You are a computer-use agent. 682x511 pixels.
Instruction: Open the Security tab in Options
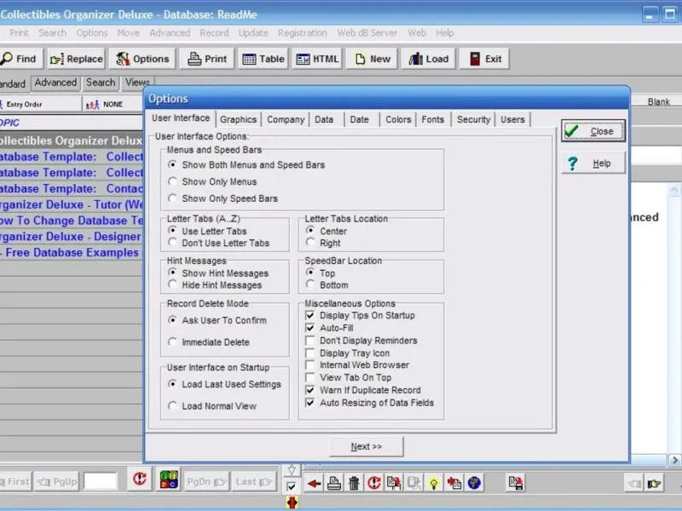click(x=473, y=120)
